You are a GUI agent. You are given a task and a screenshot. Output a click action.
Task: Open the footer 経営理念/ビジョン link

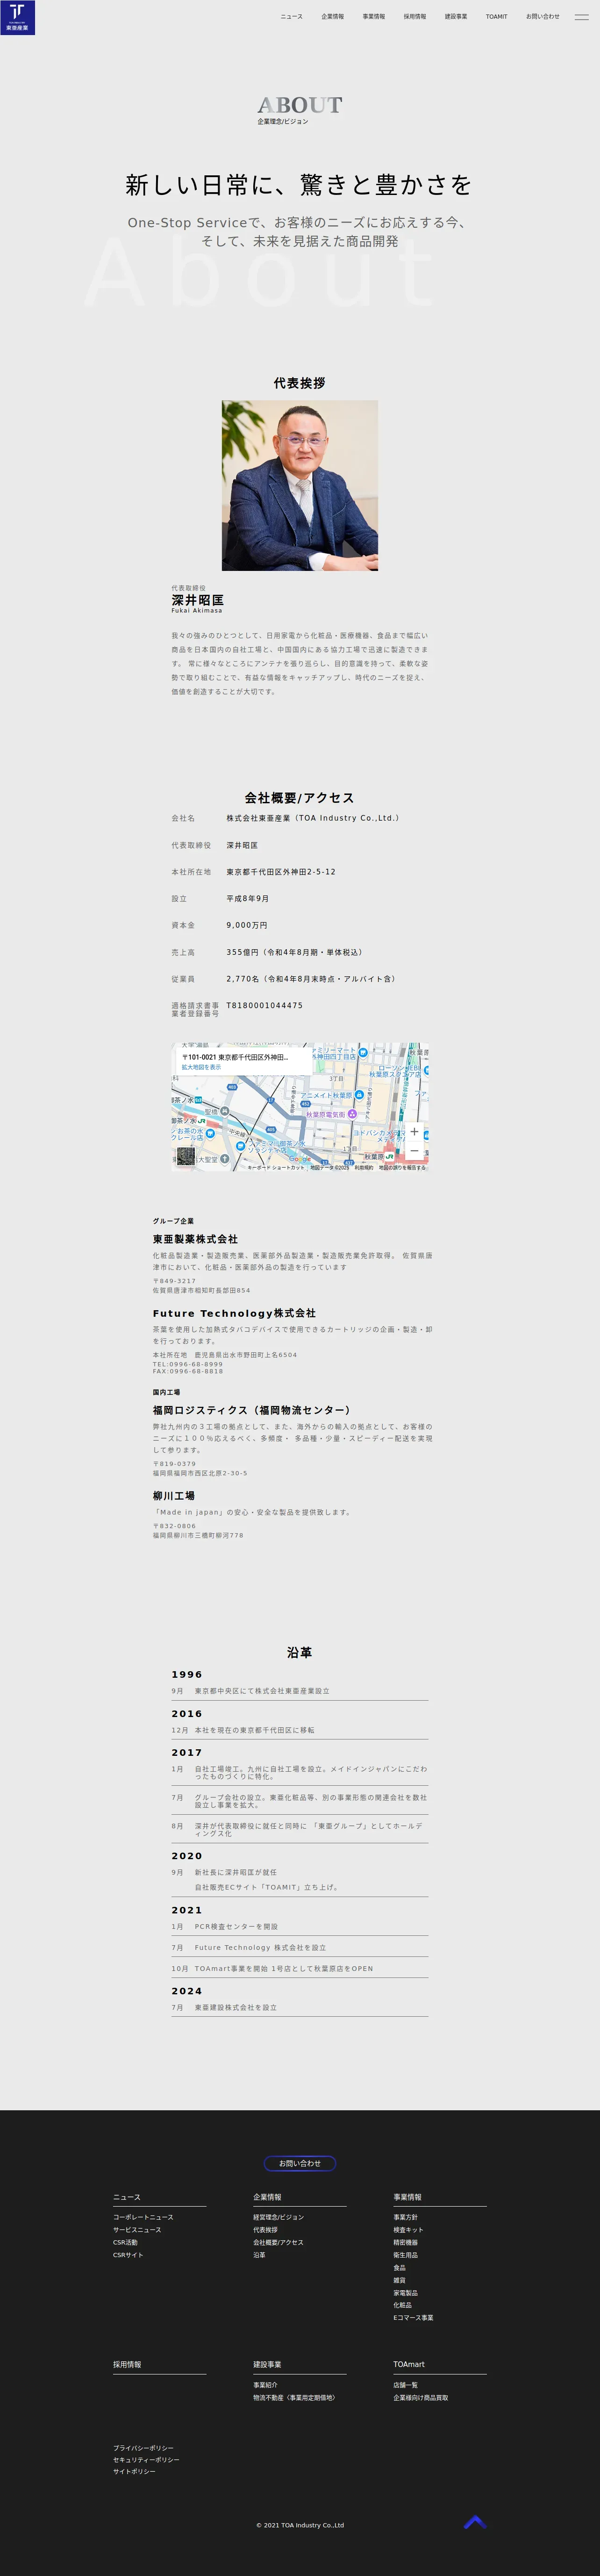[278, 2217]
